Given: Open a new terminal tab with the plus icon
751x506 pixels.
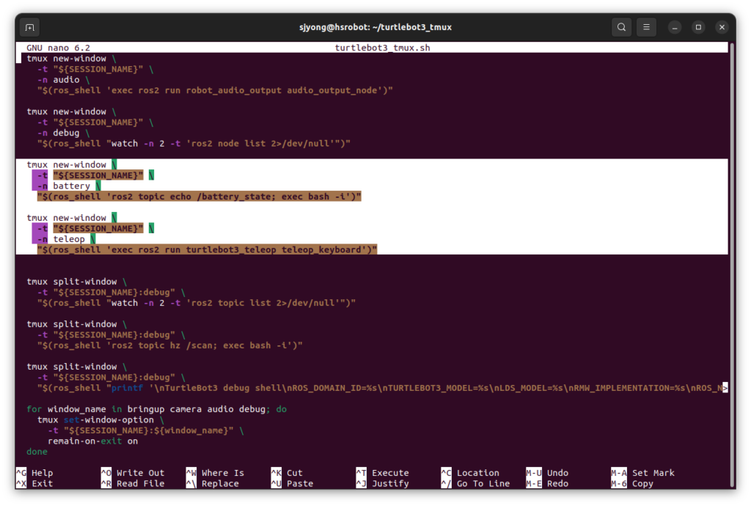Looking at the screenshot, I should pyautogui.click(x=29, y=27).
